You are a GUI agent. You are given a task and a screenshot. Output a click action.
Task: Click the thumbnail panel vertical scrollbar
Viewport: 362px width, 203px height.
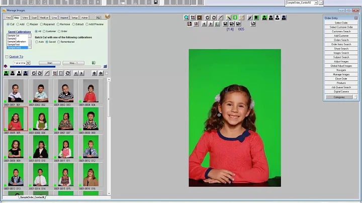(109, 137)
